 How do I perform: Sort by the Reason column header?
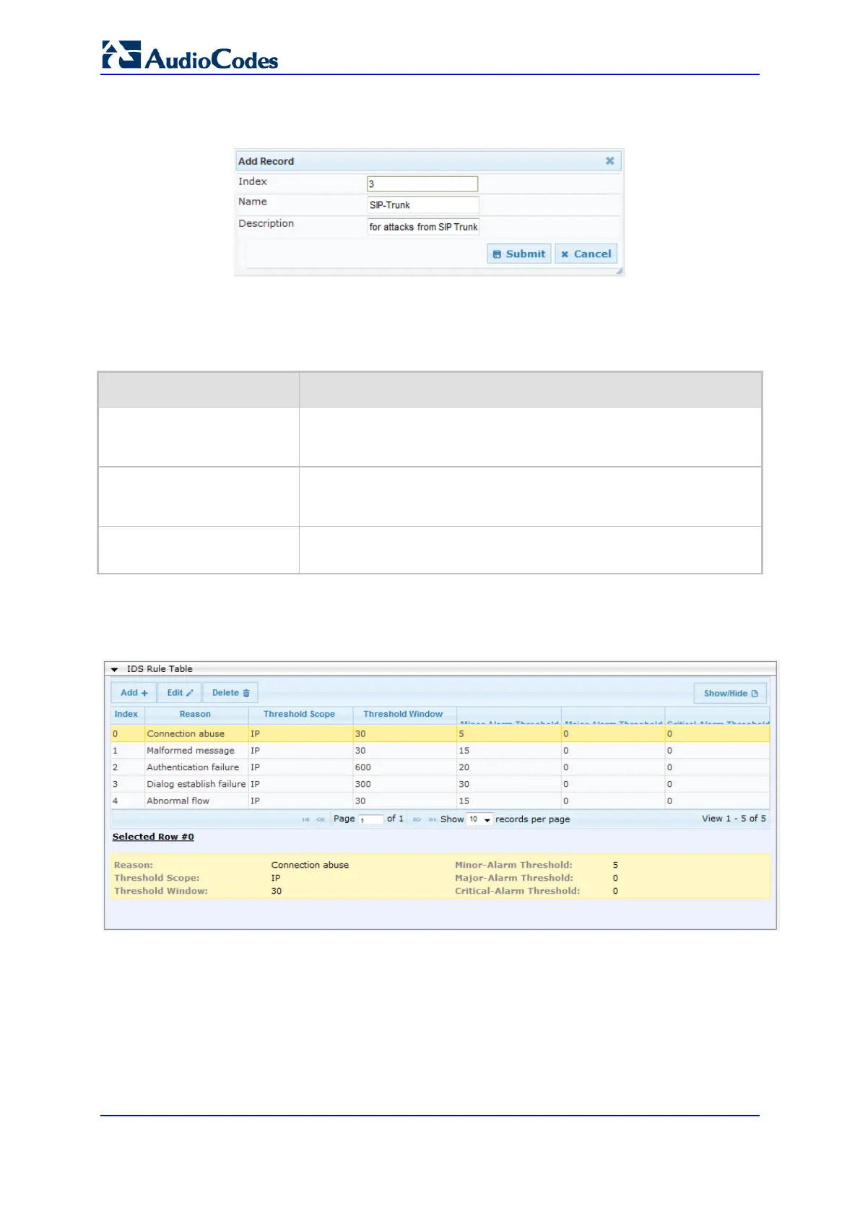point(196,714)
